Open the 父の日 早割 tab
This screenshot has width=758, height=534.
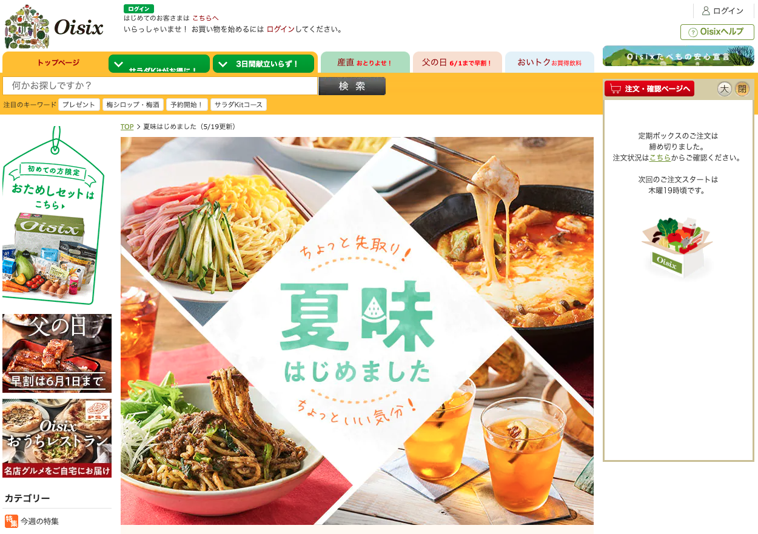(x=457, y=62)
